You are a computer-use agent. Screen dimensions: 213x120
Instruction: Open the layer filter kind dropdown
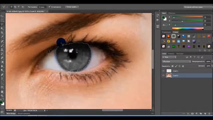169,57
